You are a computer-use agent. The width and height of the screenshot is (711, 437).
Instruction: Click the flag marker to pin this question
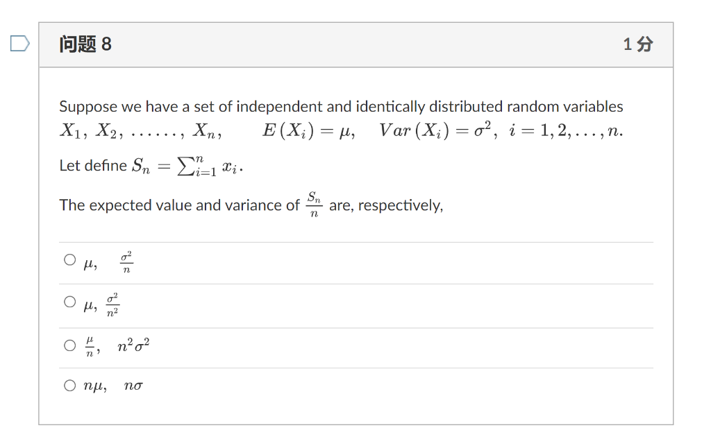tap(21, 43)
